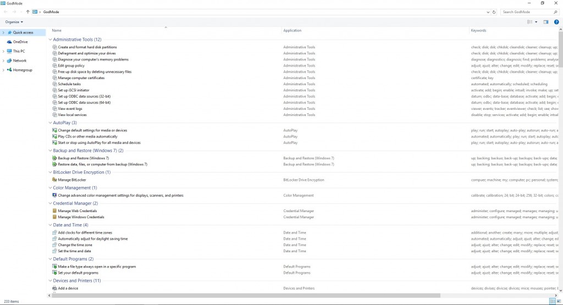
Task: Collapse the Color Management (1) group
Action: pos(50,187)
